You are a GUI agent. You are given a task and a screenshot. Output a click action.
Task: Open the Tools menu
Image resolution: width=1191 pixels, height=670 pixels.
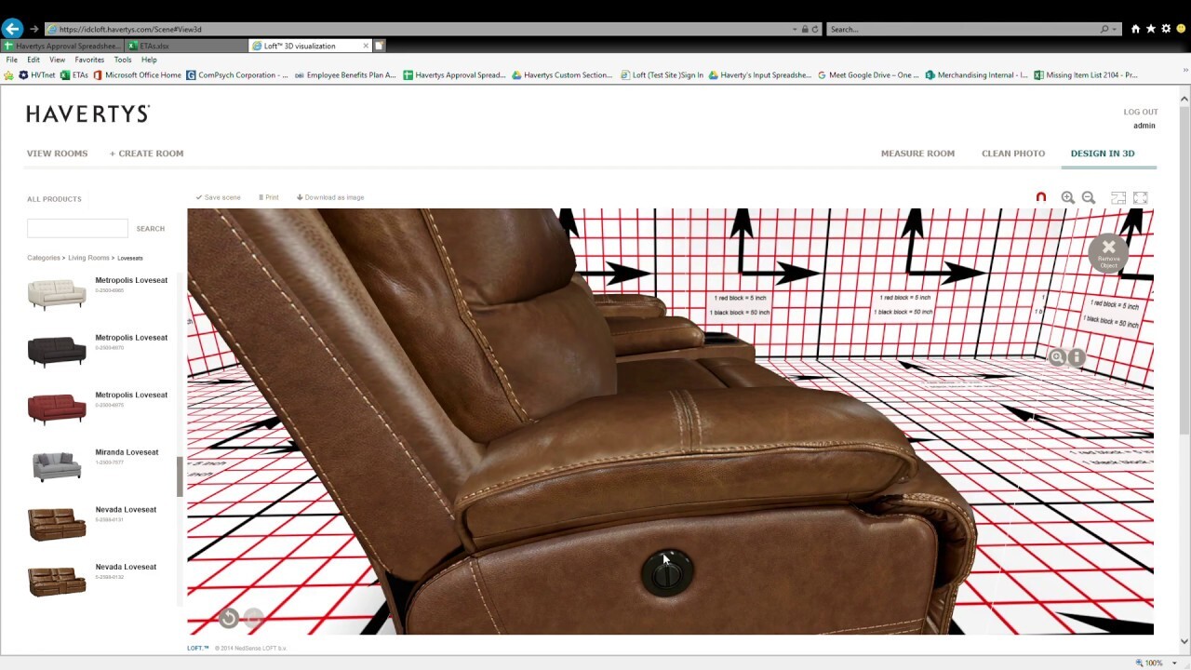point(123,60)
